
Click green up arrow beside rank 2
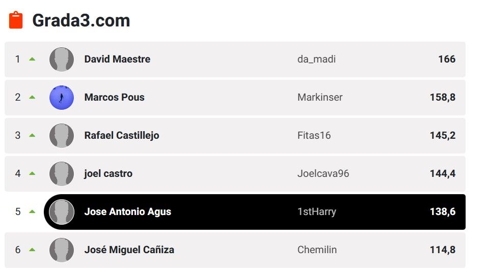32,97
